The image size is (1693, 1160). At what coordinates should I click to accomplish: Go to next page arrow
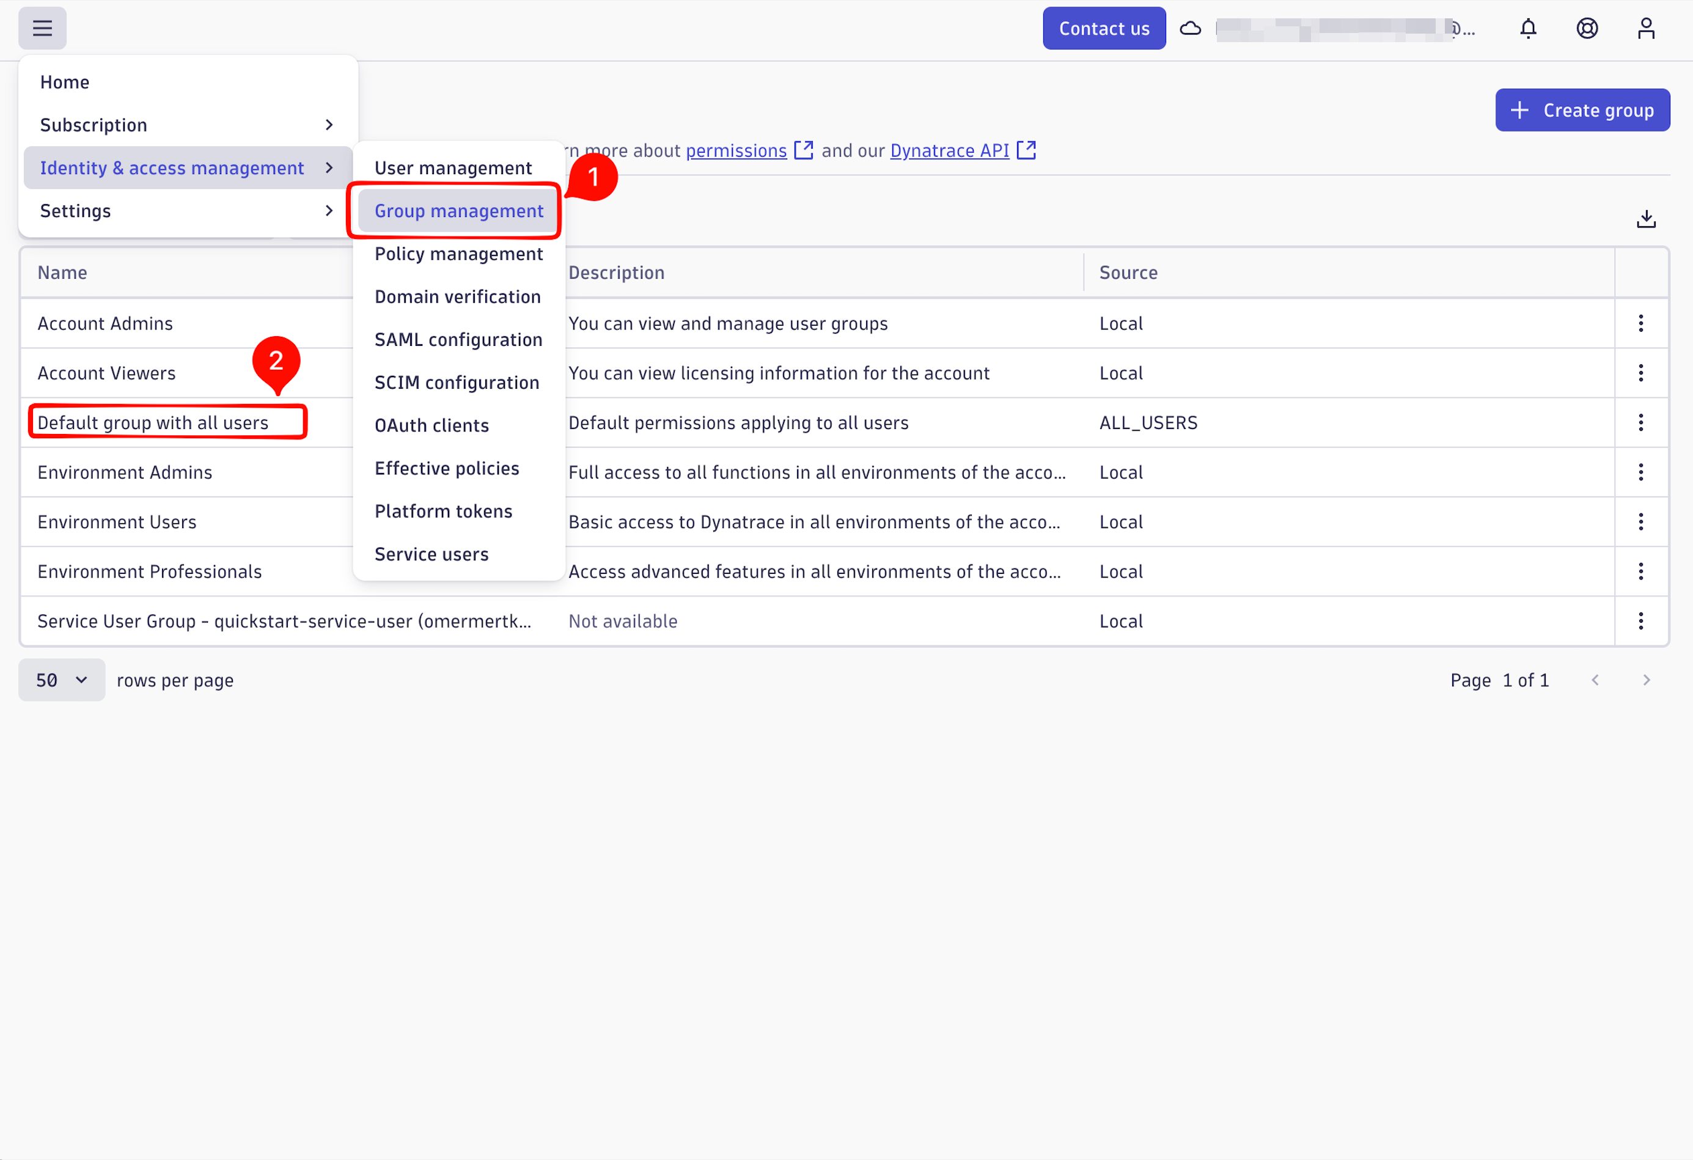(x=1647, y=680)
